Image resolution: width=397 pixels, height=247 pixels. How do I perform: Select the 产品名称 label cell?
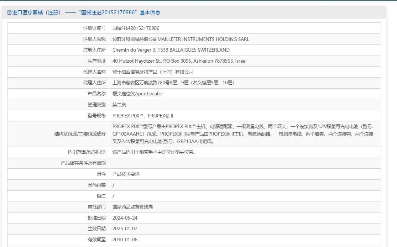coord(58,94)
